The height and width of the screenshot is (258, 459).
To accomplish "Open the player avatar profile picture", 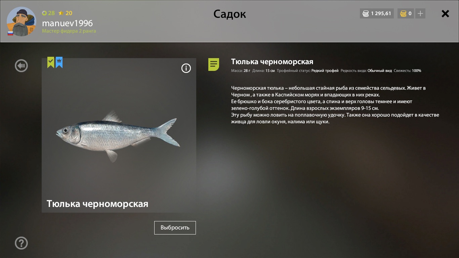I will tap(22, 21).
